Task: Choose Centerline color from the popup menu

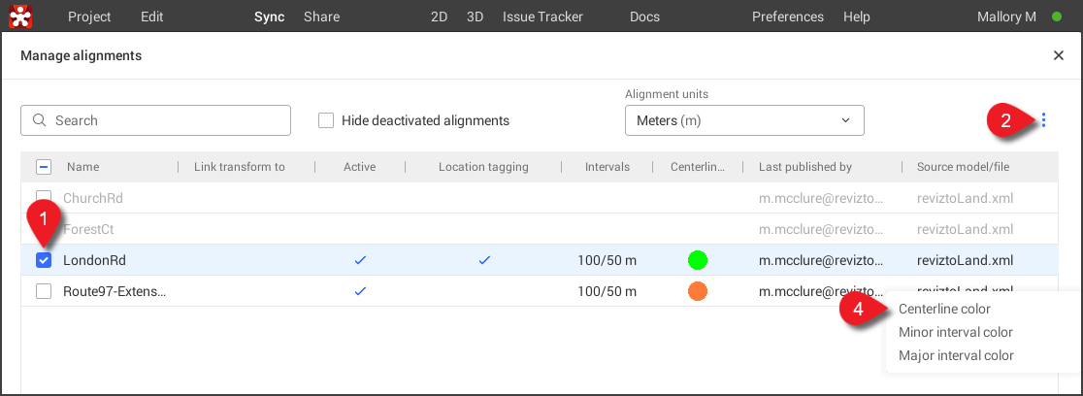Action: pos(944,309)
